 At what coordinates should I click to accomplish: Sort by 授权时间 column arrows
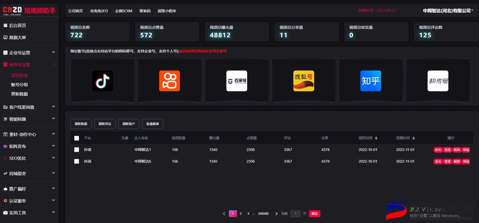376,138
